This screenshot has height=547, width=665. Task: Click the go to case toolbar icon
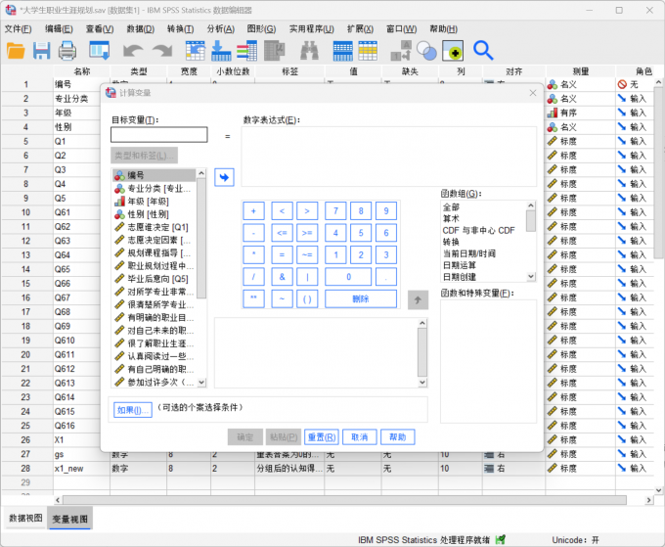pyautogui.click(x=195, y=51)
